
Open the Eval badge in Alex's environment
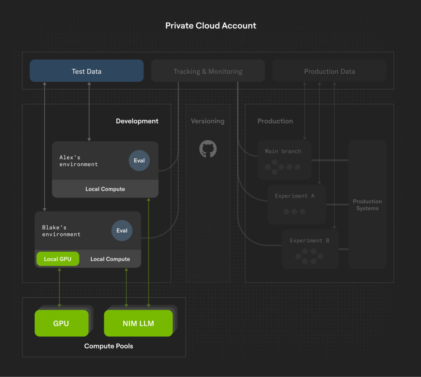(139, 161)
